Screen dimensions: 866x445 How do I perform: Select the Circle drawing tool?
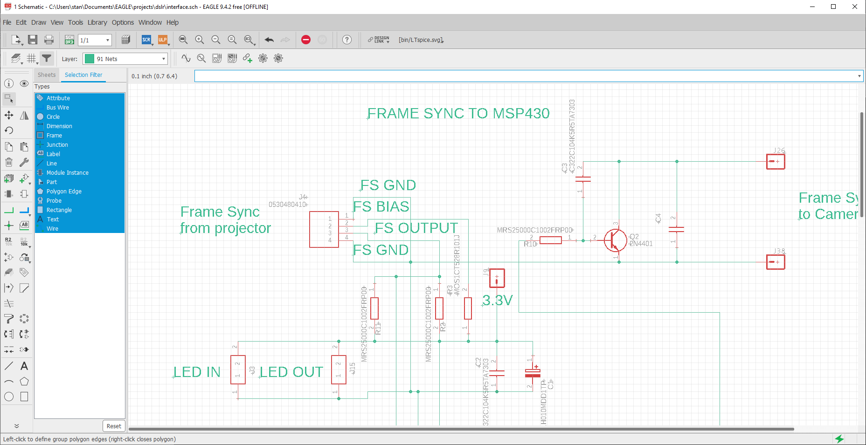click(9, 397)
